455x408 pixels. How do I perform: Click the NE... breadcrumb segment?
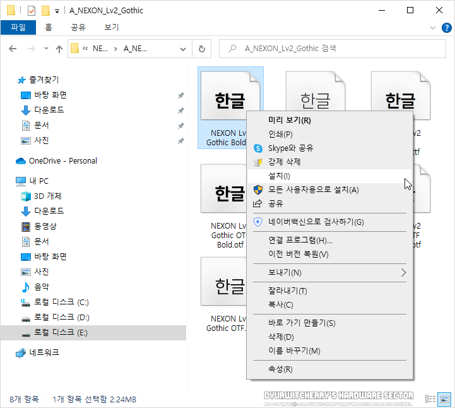(x=100, y=49)
